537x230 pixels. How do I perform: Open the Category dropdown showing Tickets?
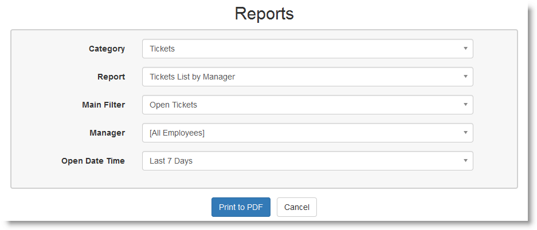click(x=307, y=49)
